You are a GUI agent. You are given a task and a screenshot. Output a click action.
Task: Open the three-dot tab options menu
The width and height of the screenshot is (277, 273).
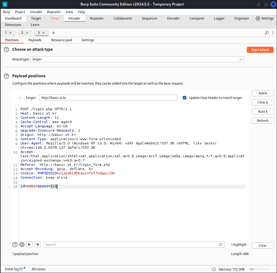pyautogui.click(x=273, y=33)
